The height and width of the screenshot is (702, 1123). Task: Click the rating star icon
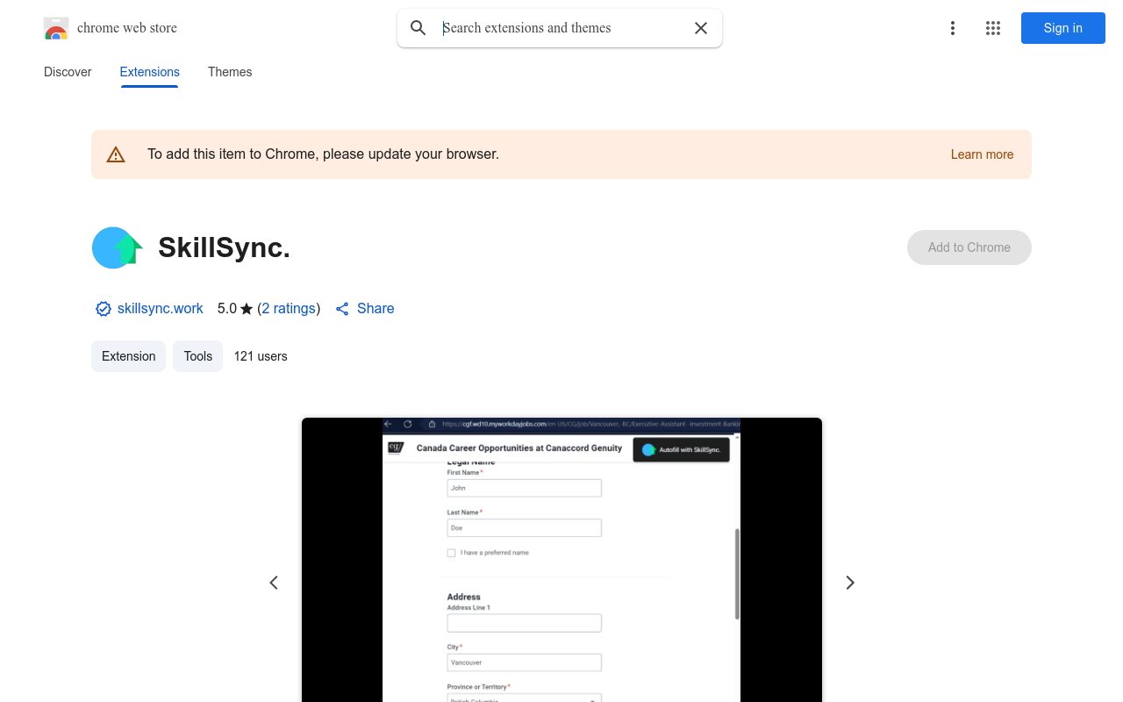coord(247,309)
